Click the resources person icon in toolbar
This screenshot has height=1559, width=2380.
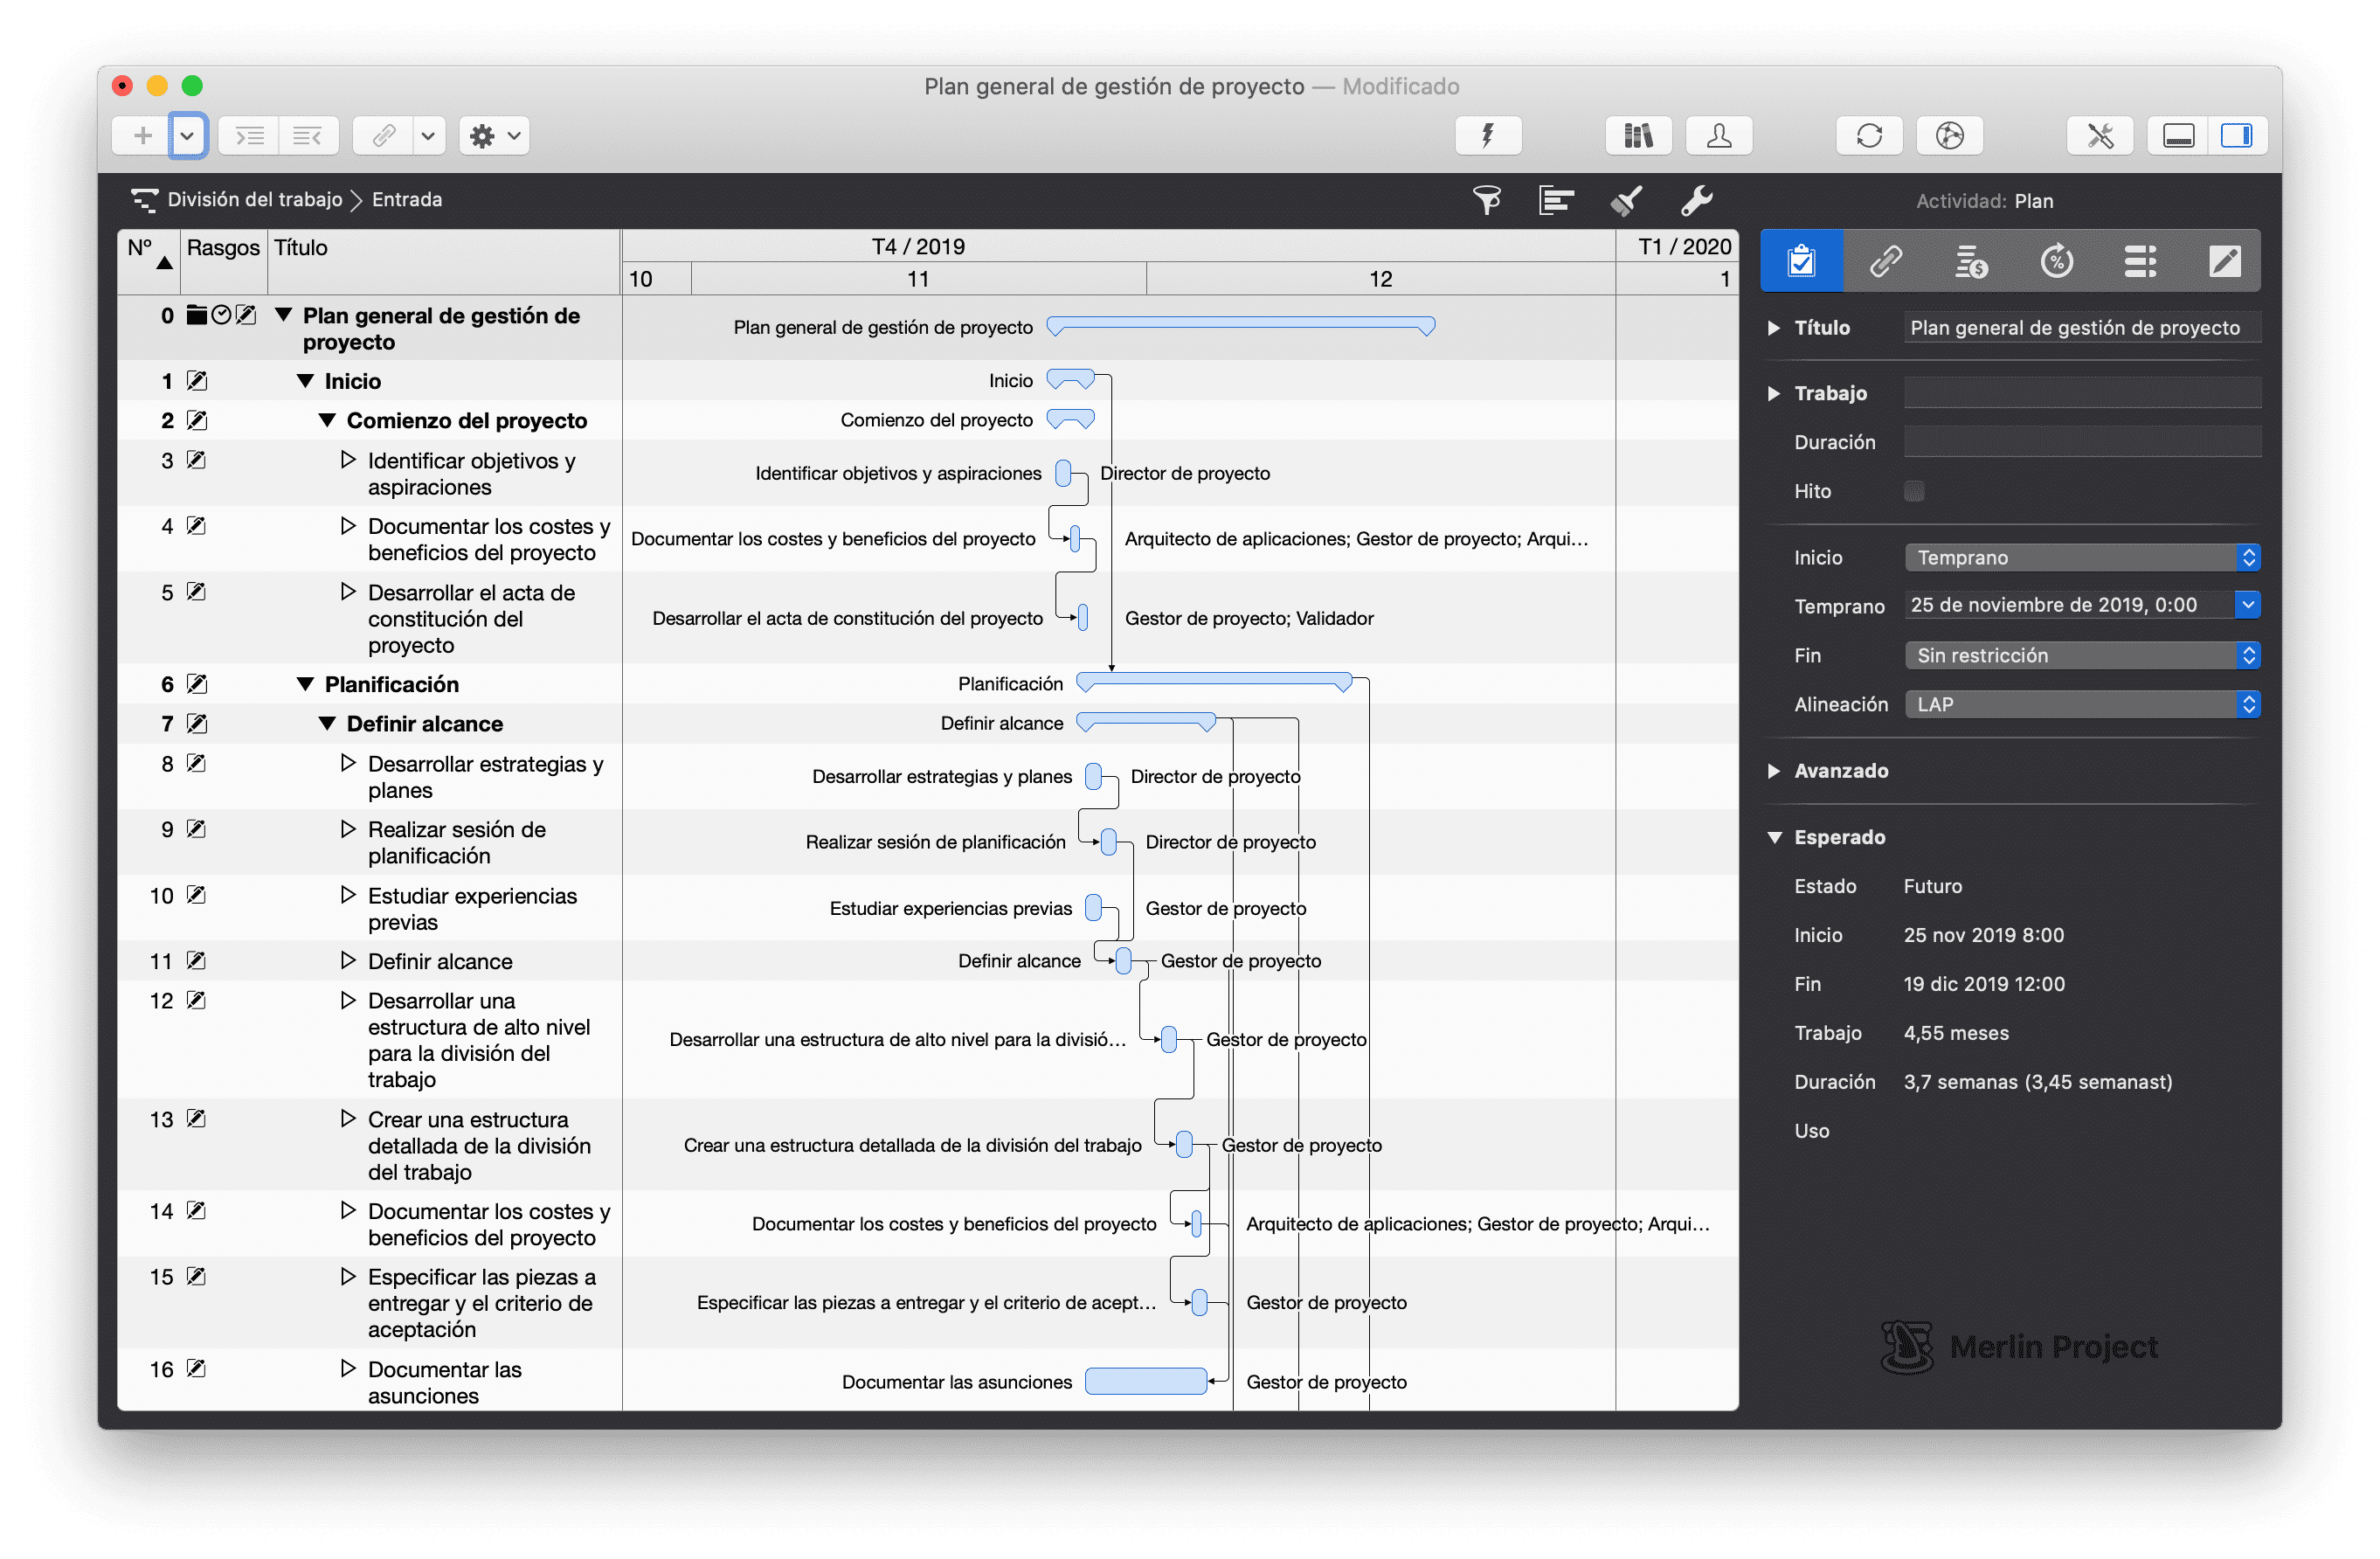coord(1718,135)
